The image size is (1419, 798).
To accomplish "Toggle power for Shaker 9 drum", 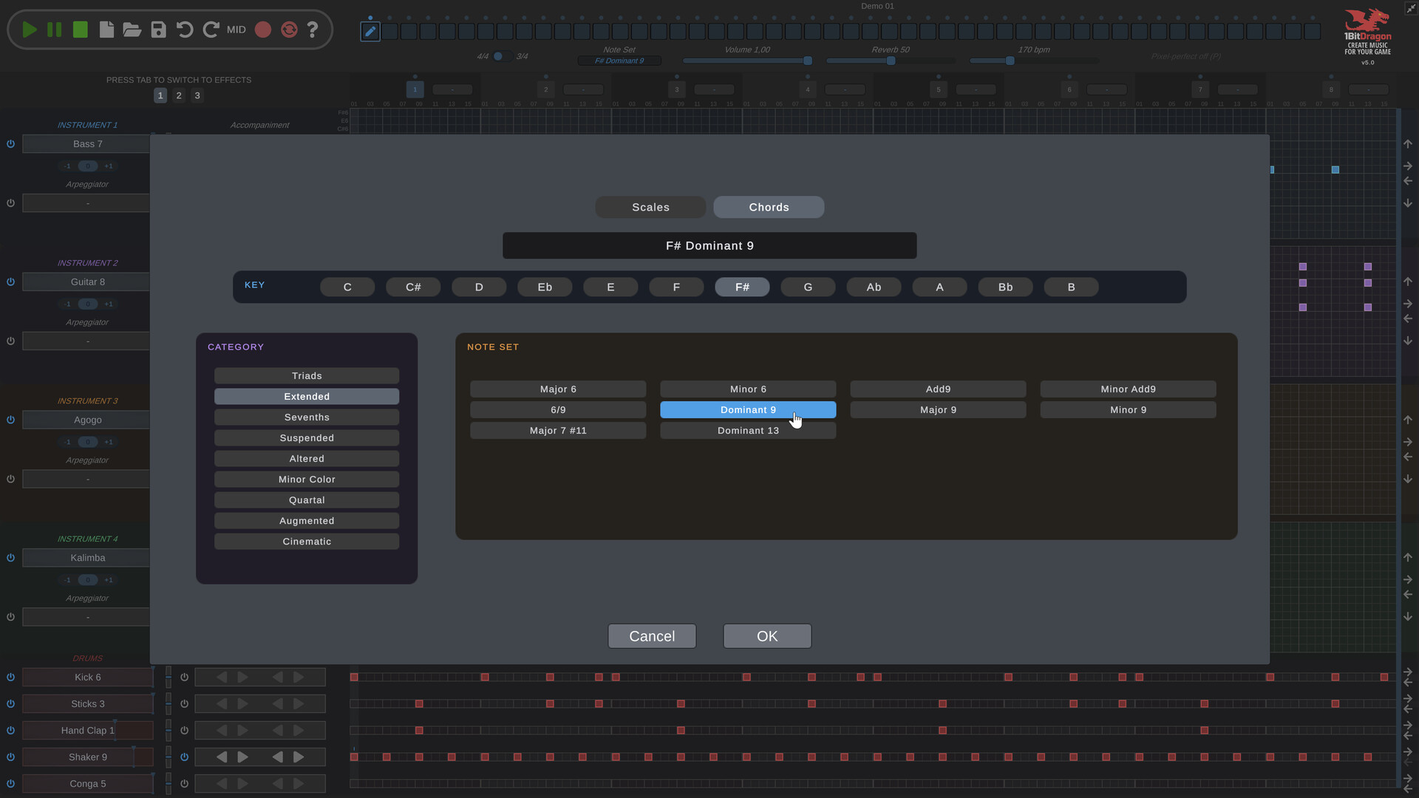I will point(10,757).
